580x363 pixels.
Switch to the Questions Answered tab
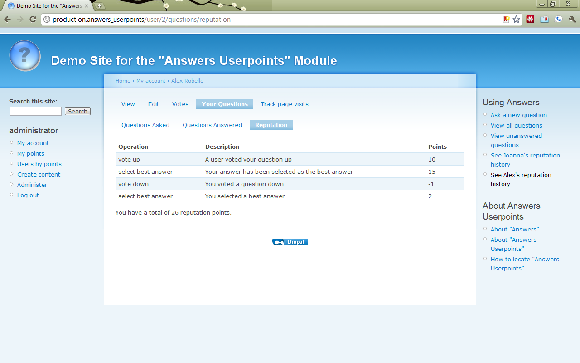click(212, 125)
